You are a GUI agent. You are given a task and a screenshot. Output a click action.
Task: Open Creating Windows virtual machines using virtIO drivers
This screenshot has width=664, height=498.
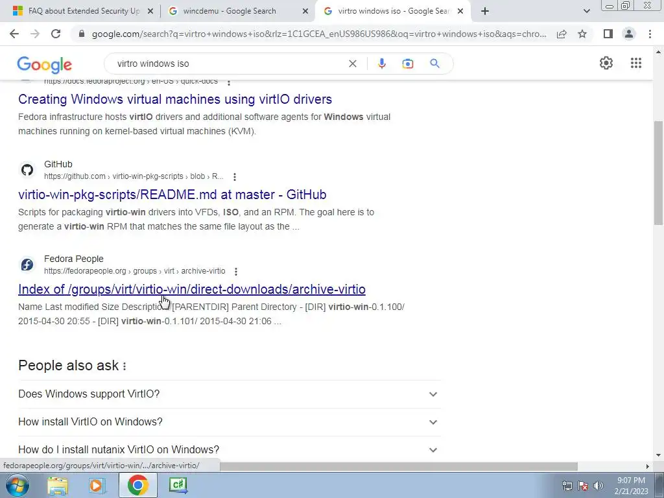click(175, 99)
